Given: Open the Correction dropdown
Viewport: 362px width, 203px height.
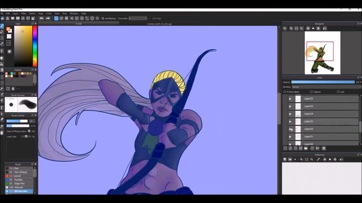Looking at the screenshot, I should pyautogui.click(x=137, y=19).
